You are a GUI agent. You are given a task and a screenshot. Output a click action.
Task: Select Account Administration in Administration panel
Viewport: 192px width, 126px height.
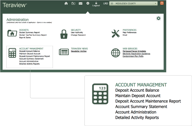[x=29, y=61]
